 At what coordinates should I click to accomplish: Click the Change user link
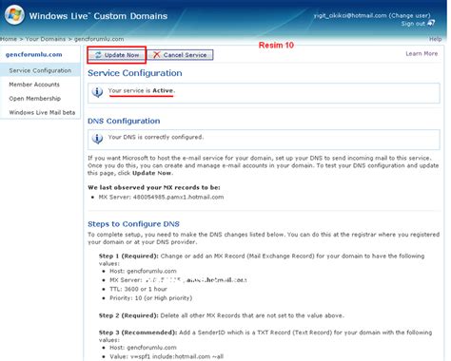(409, 15)
